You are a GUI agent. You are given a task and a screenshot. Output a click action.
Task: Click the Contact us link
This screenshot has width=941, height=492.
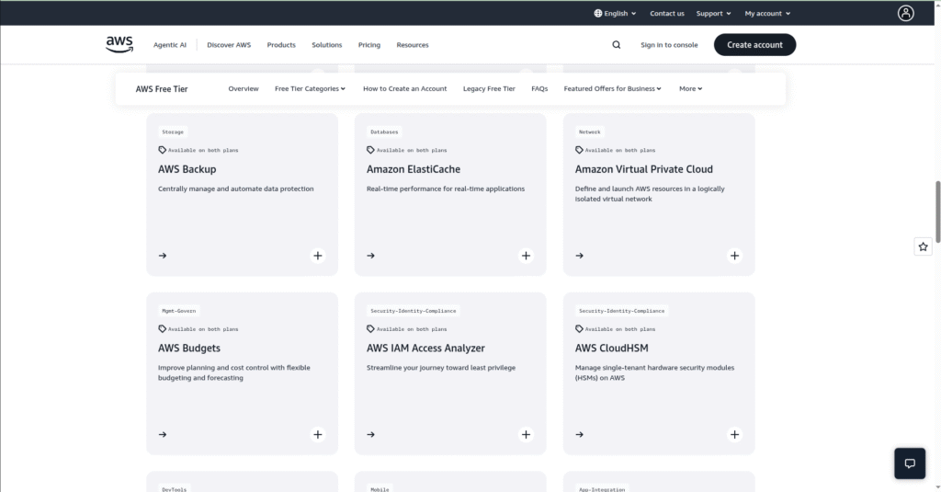point(667,13)
